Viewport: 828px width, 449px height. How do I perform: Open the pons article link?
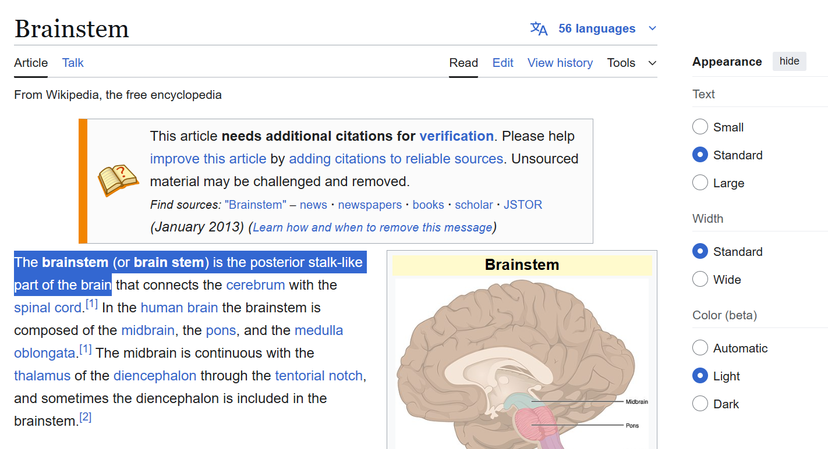(221, 330)
